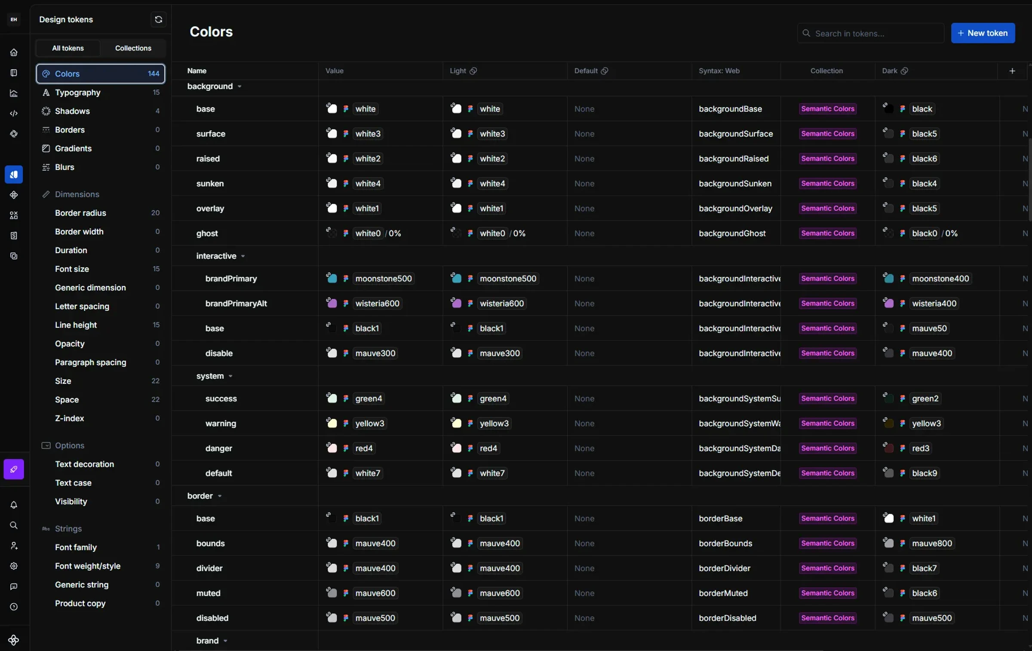Click the purple rocket icon in sidebar
The width and height of the screenshot is (1032, 651).
pos(14,469)
